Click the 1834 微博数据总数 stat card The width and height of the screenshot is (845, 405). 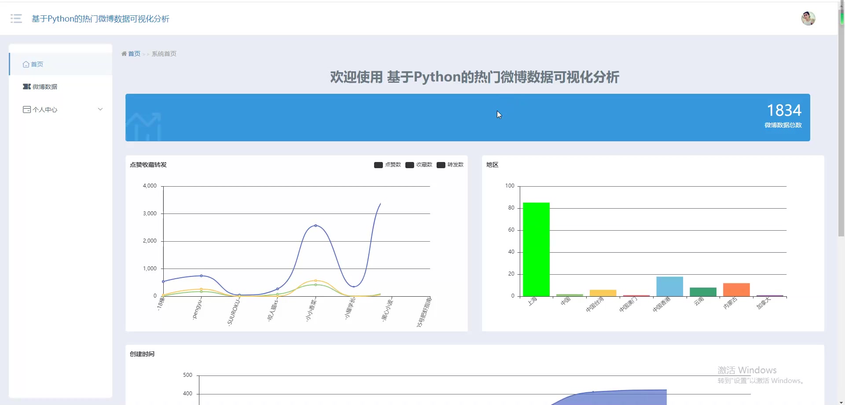click(468, 118)
